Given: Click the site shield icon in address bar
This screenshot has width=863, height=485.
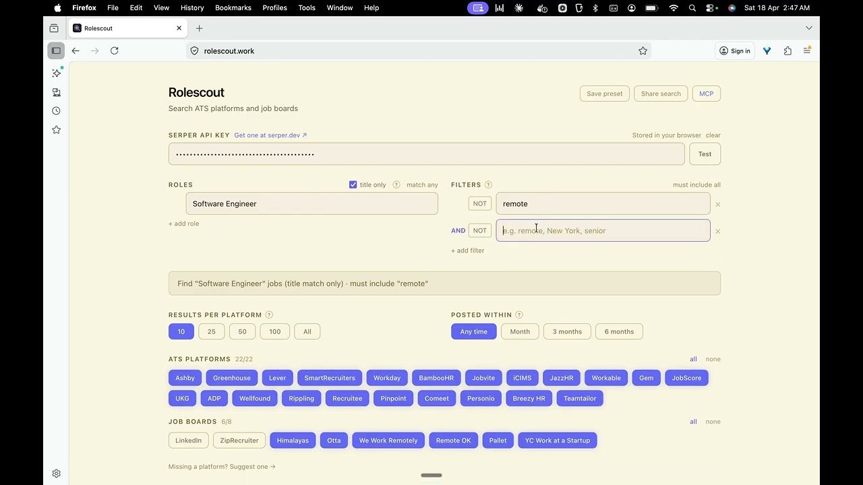Looking at the screenshot, I should [194, 51].
